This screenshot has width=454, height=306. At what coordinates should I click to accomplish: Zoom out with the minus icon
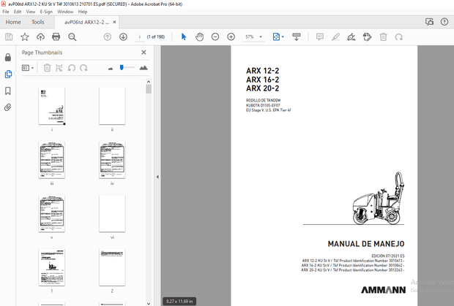point(215,37)
